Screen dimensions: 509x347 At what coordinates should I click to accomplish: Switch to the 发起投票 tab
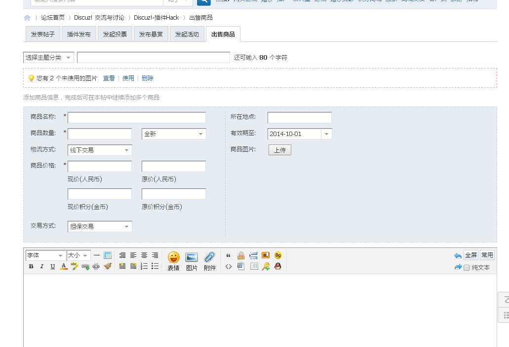point(115,35)
